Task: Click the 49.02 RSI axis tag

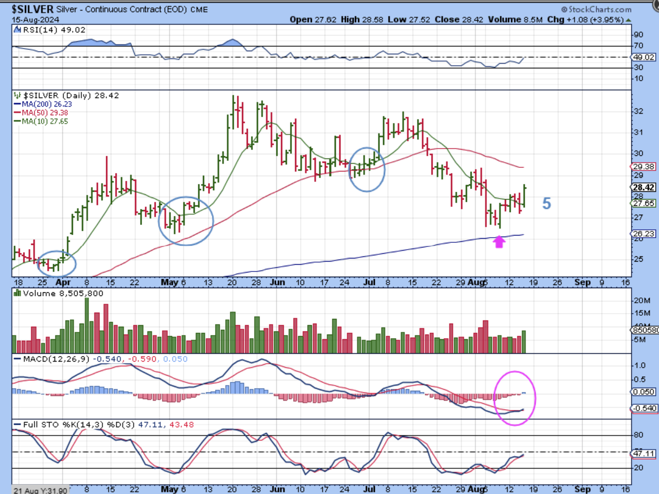Action: click(x=643, y=57)
